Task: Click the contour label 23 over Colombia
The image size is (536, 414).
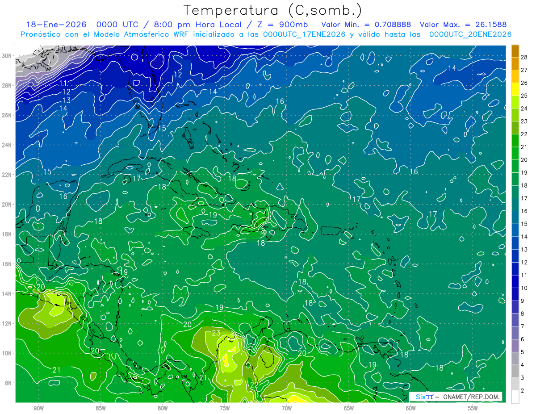Action: tap(216, 333)
